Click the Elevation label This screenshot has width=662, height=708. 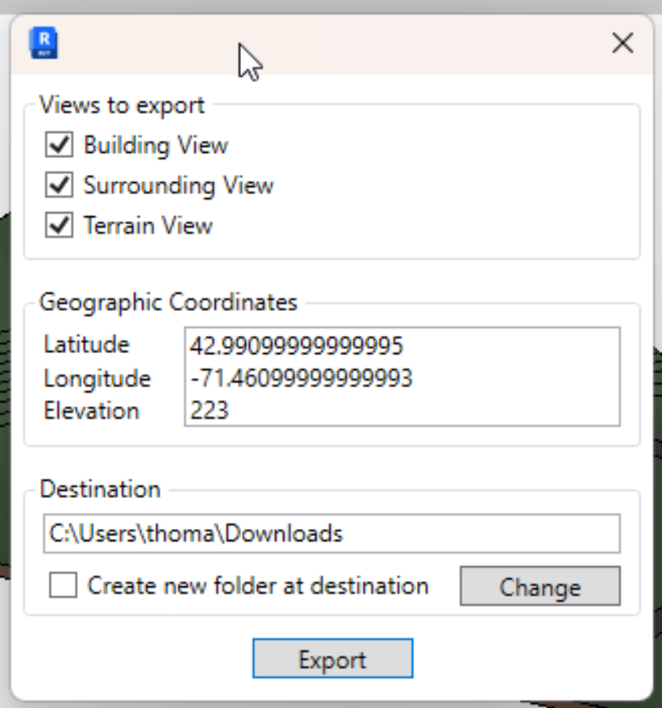coord(92,410)
